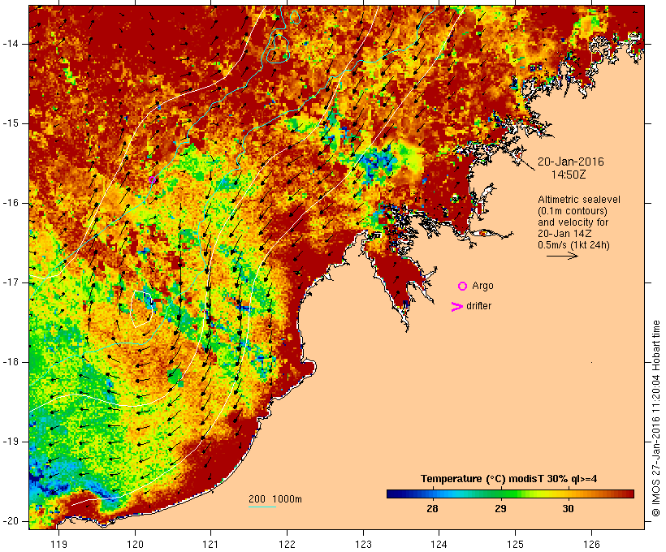Click the -16 latitude axis label

pyautogui.click(x=10, y=203)
